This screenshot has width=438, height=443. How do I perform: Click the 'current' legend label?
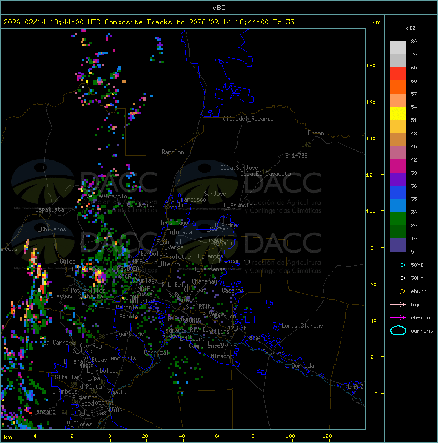point(422,330)
